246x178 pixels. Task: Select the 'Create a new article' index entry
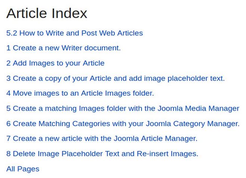pyautogui.click(x=102, y=139)
